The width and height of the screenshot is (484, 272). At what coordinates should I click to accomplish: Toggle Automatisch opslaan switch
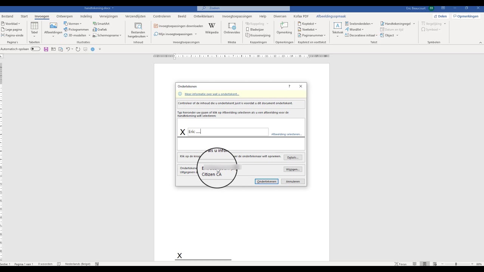point(36,49)
